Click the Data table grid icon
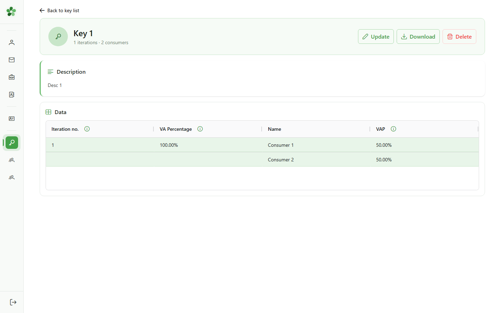The image size is (501, 313). (x=48, y=112)
